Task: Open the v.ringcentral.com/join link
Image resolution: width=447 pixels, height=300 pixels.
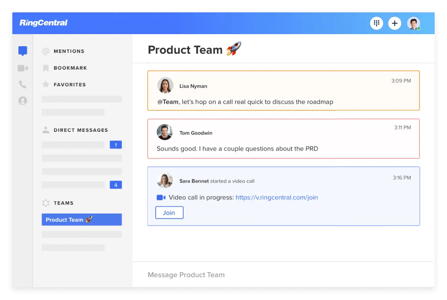Action: (276, 198)
